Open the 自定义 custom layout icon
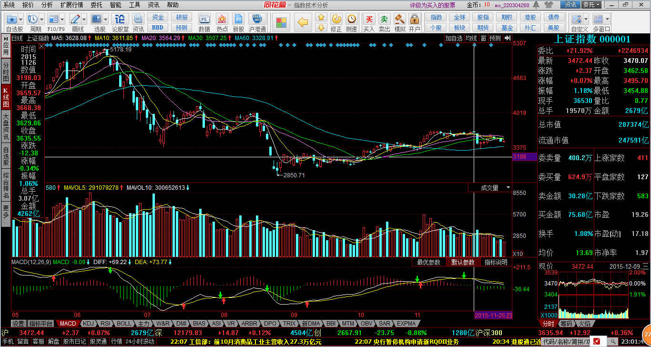Image resolution: width=651 pixels, height=347 pixels. 577,19
